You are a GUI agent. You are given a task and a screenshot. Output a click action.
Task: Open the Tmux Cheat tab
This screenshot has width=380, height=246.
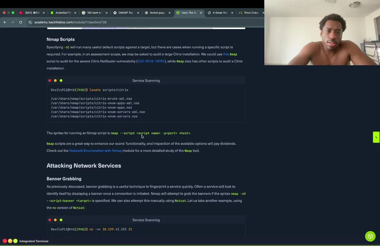pos(251,13)
